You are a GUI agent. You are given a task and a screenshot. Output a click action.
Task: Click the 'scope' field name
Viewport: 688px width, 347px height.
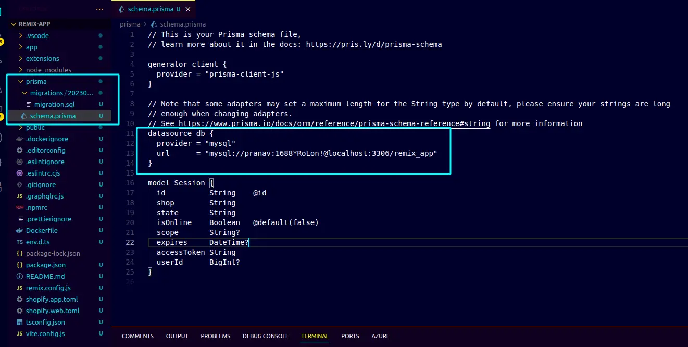pyautogui.click(x=168, y=232)
